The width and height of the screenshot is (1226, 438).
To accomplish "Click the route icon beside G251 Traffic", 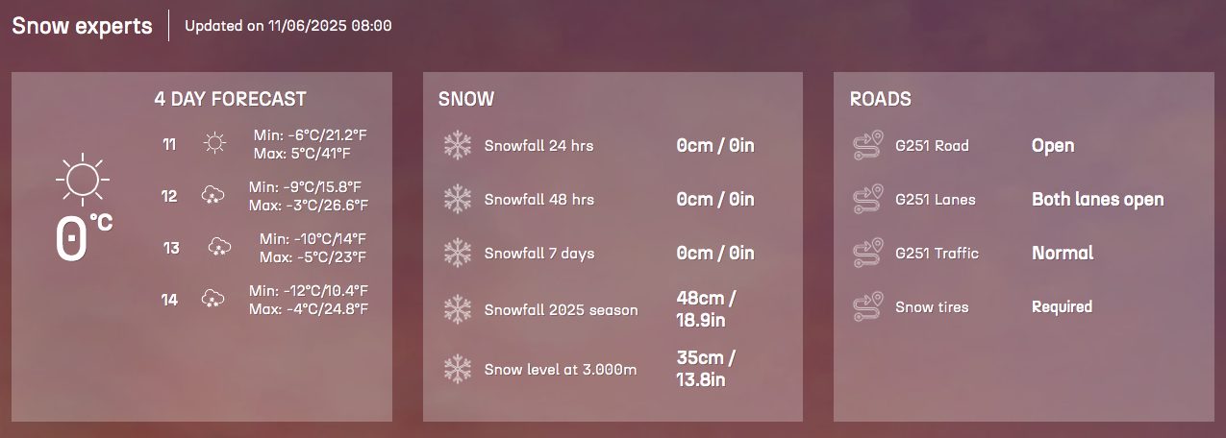I will (x=868, y=254).
